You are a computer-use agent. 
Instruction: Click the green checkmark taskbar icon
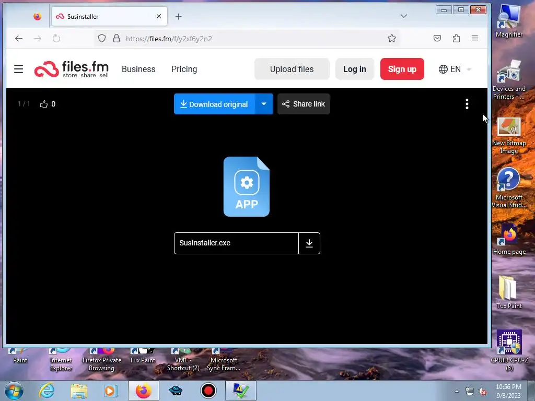(x=240, y=391)
